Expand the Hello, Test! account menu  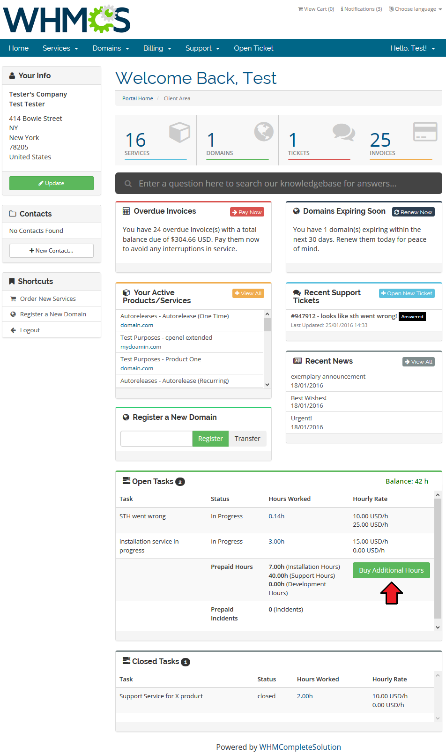(x=413, y=48)
